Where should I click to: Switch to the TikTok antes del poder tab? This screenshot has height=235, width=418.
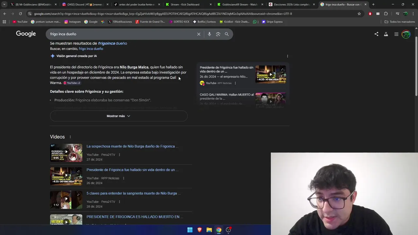tap(137, 5)
